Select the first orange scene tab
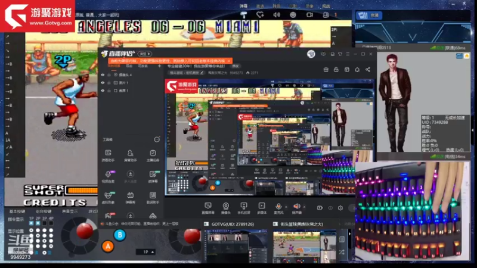Viewport: 477px width, 268px height. 114,66
